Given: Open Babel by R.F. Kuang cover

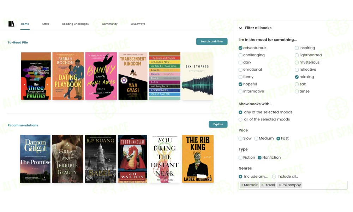Looking at the screenshot, I should [x=100, y=159].
